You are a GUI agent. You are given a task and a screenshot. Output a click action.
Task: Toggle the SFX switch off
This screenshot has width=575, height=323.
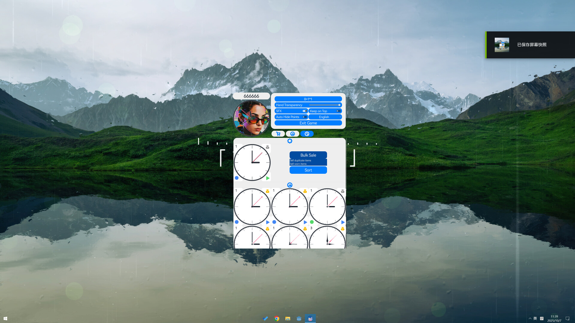305,111
